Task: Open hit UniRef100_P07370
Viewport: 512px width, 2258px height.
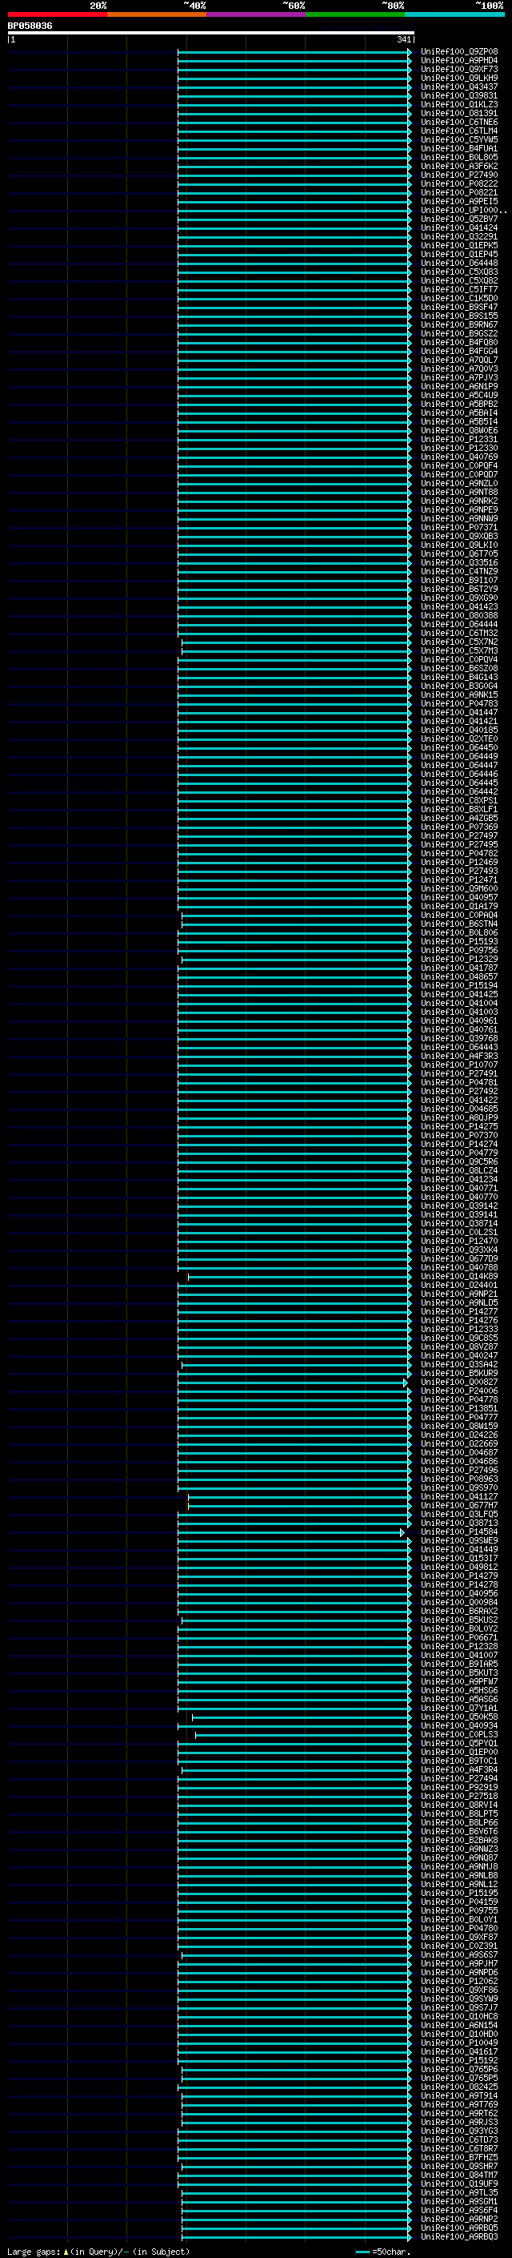Action: (x=458, y=1135)
